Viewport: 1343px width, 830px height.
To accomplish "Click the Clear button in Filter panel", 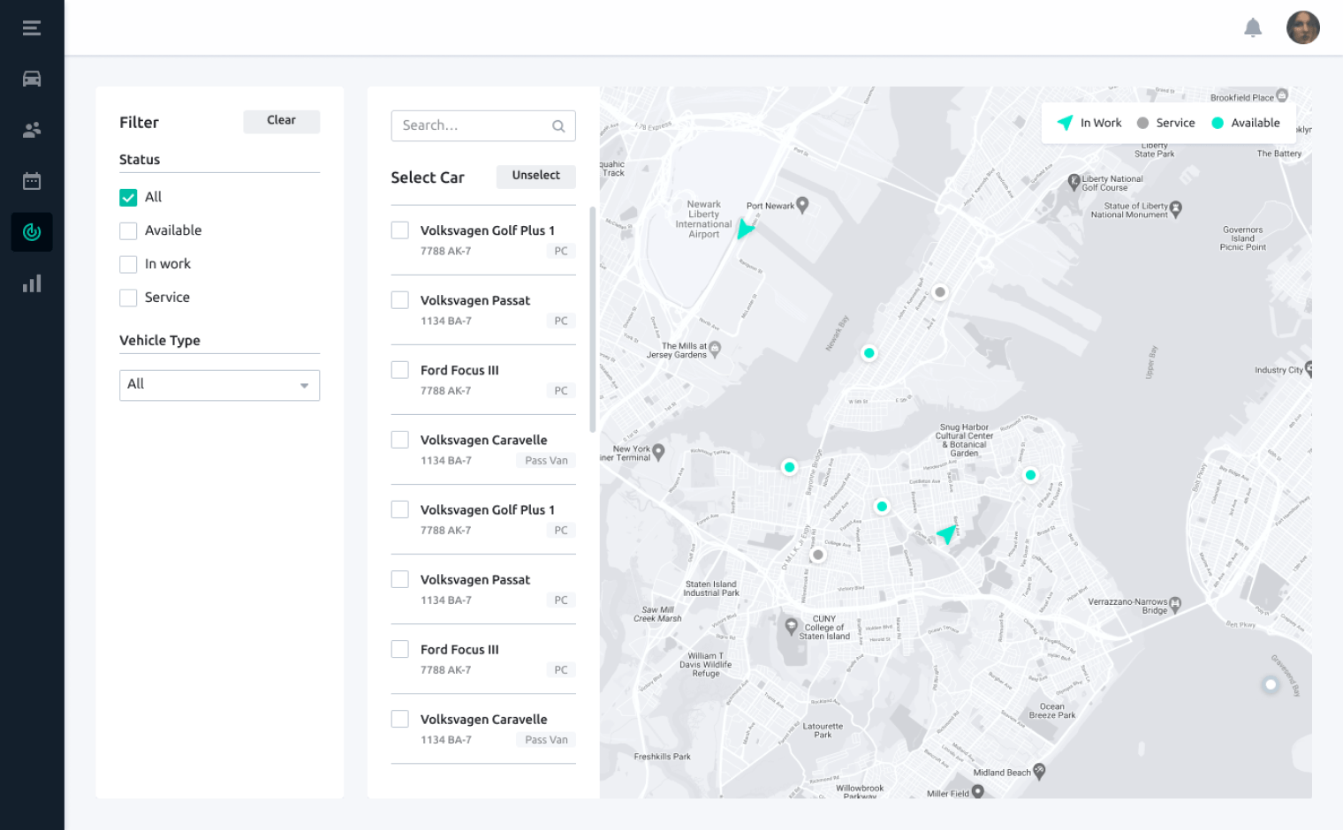I will tap(281, 121).
